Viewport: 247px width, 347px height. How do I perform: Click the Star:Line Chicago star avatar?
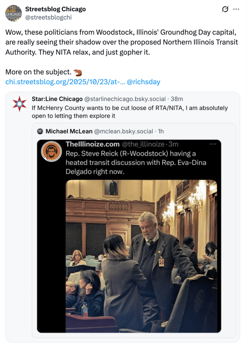[x=19, y=104]
